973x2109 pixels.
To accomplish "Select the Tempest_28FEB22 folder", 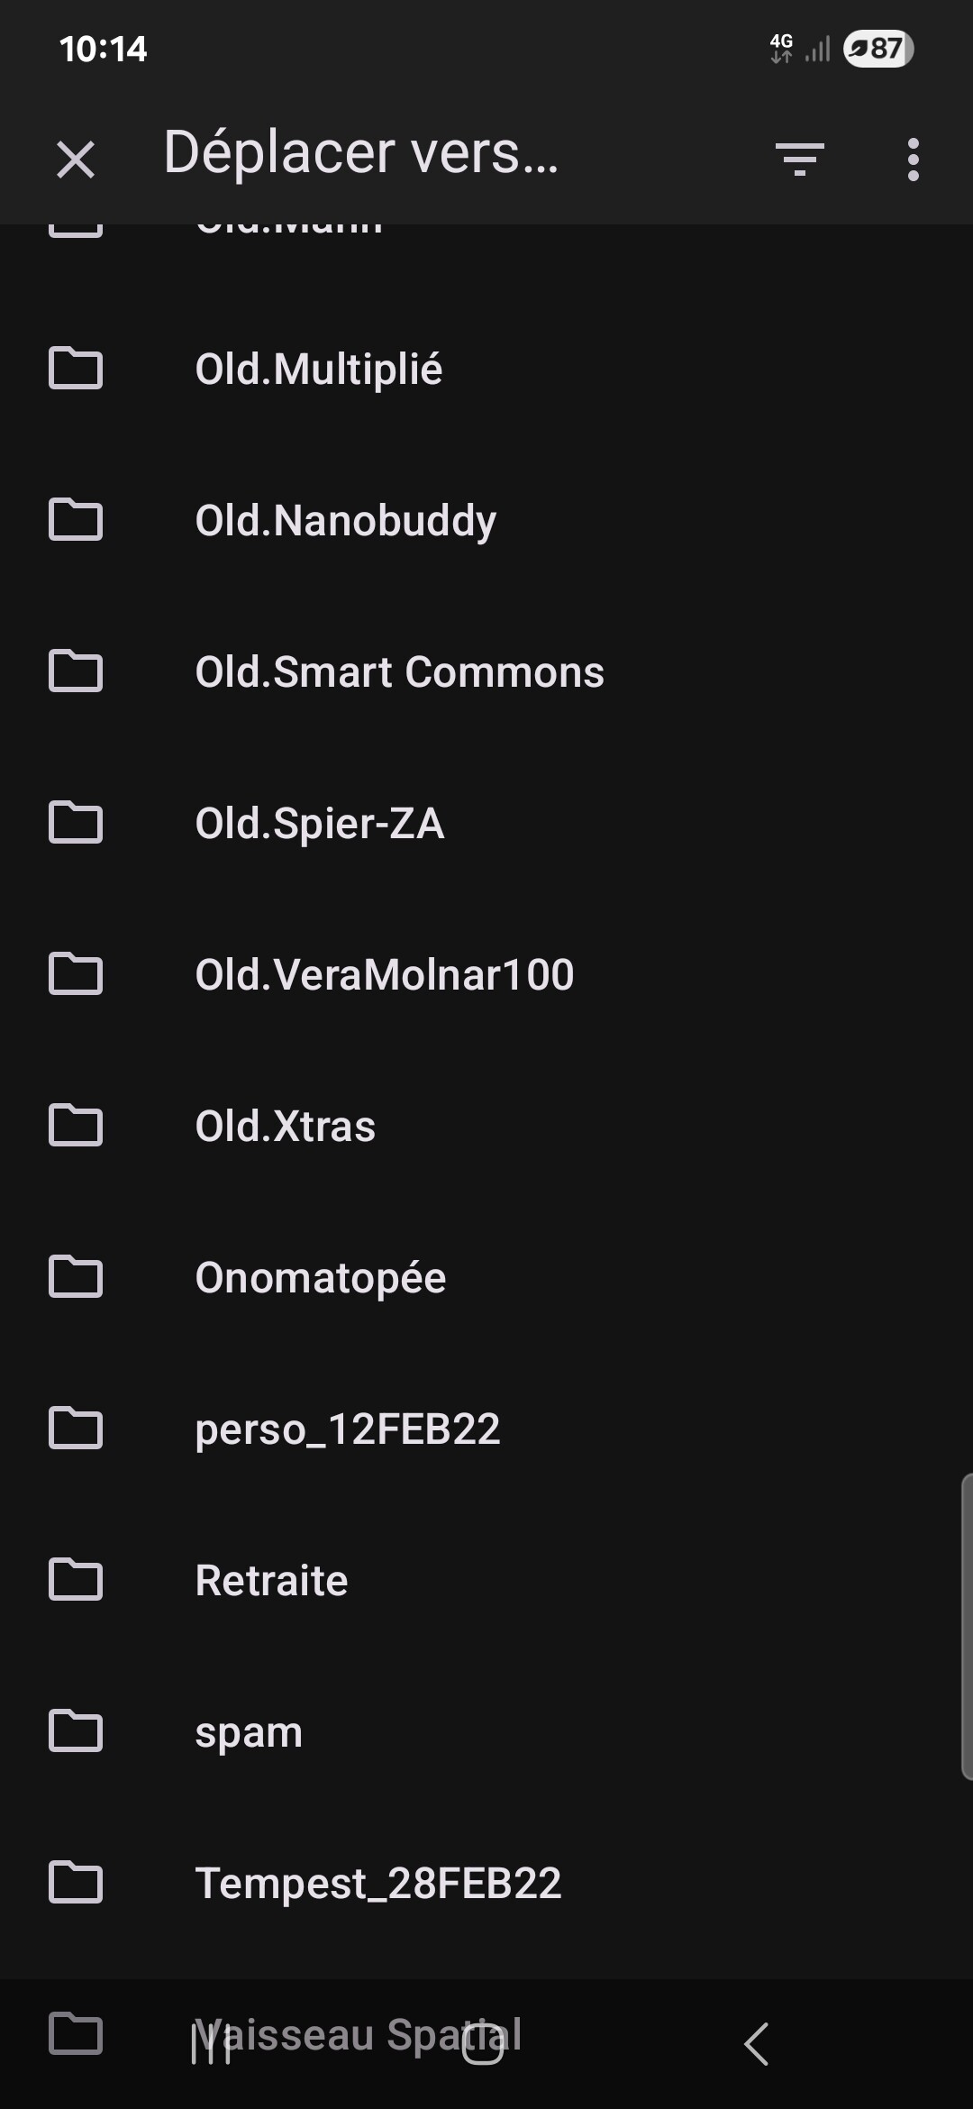I will click(x=378, y=1884).
